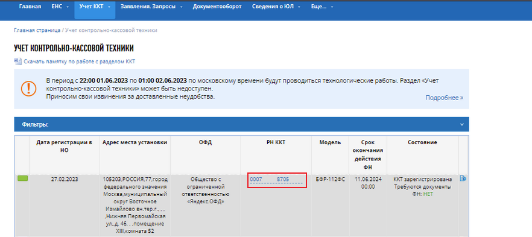Click the action icon in the Состояние row
This screenshot has height=237, width=532.
click(463, 179)
